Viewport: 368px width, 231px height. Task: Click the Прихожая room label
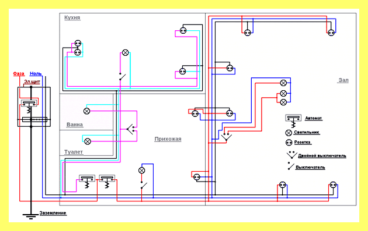point(168,139)
